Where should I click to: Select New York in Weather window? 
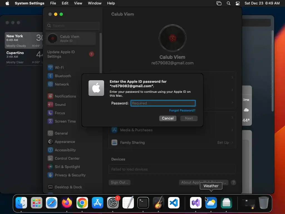[24, 40]
